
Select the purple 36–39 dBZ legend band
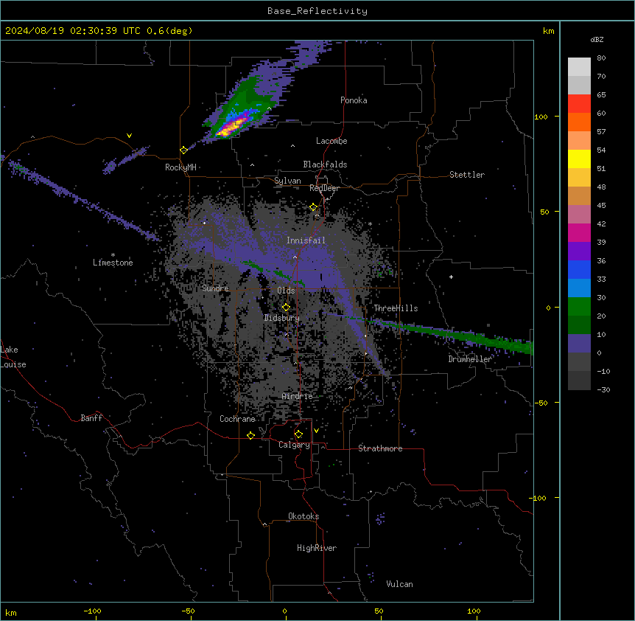tap(579, 251)
